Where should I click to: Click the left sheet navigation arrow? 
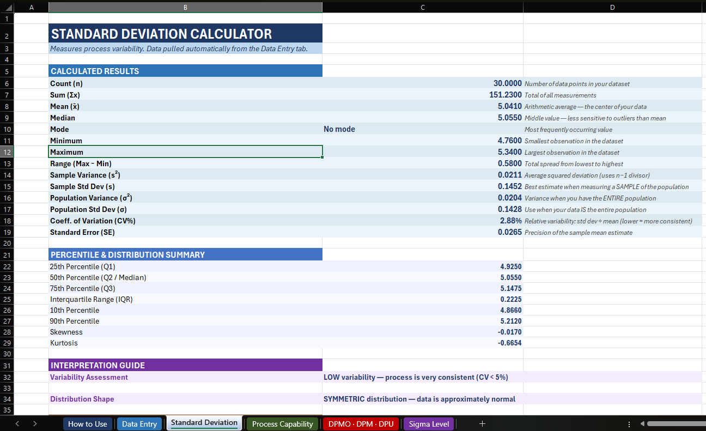pyautogui.click(x=17, y=423)
